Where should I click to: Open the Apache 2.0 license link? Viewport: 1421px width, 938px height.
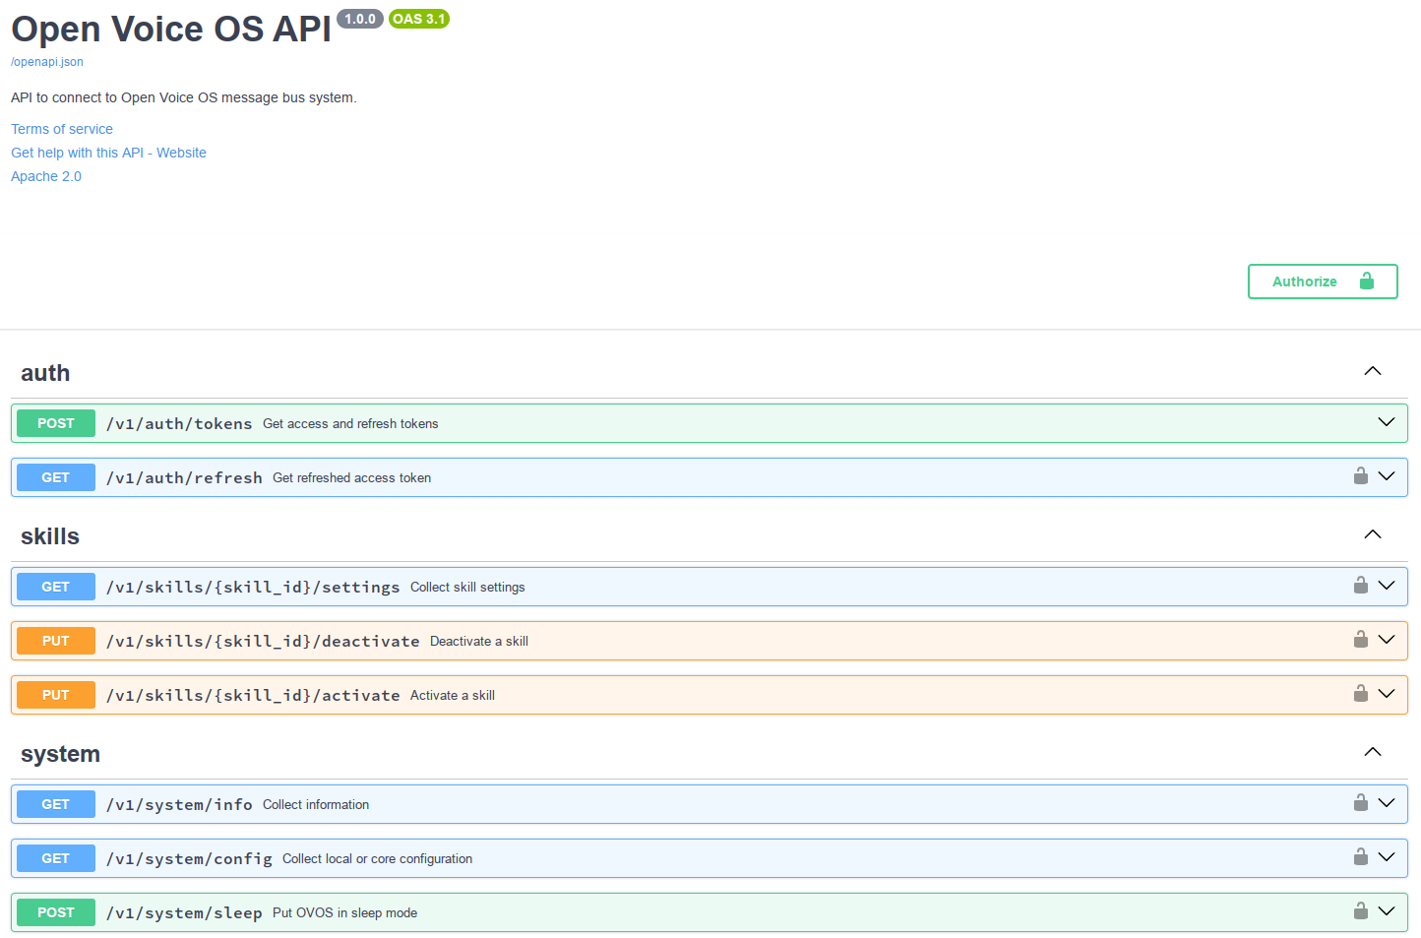pyautogui.click(x=46, y=176)
